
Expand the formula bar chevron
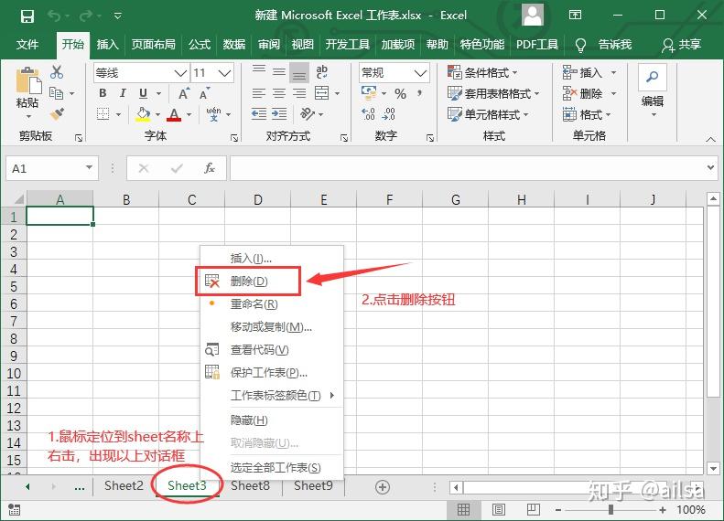click(x=710, y=167)
